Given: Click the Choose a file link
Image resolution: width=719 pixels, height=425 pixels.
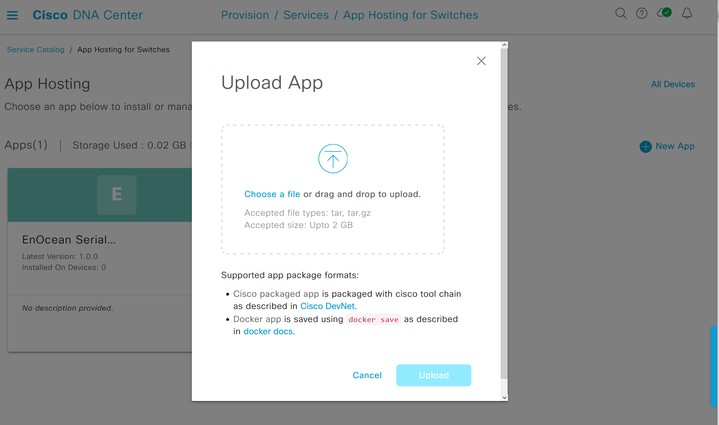Looking at the screenshot, I should 272,194.
